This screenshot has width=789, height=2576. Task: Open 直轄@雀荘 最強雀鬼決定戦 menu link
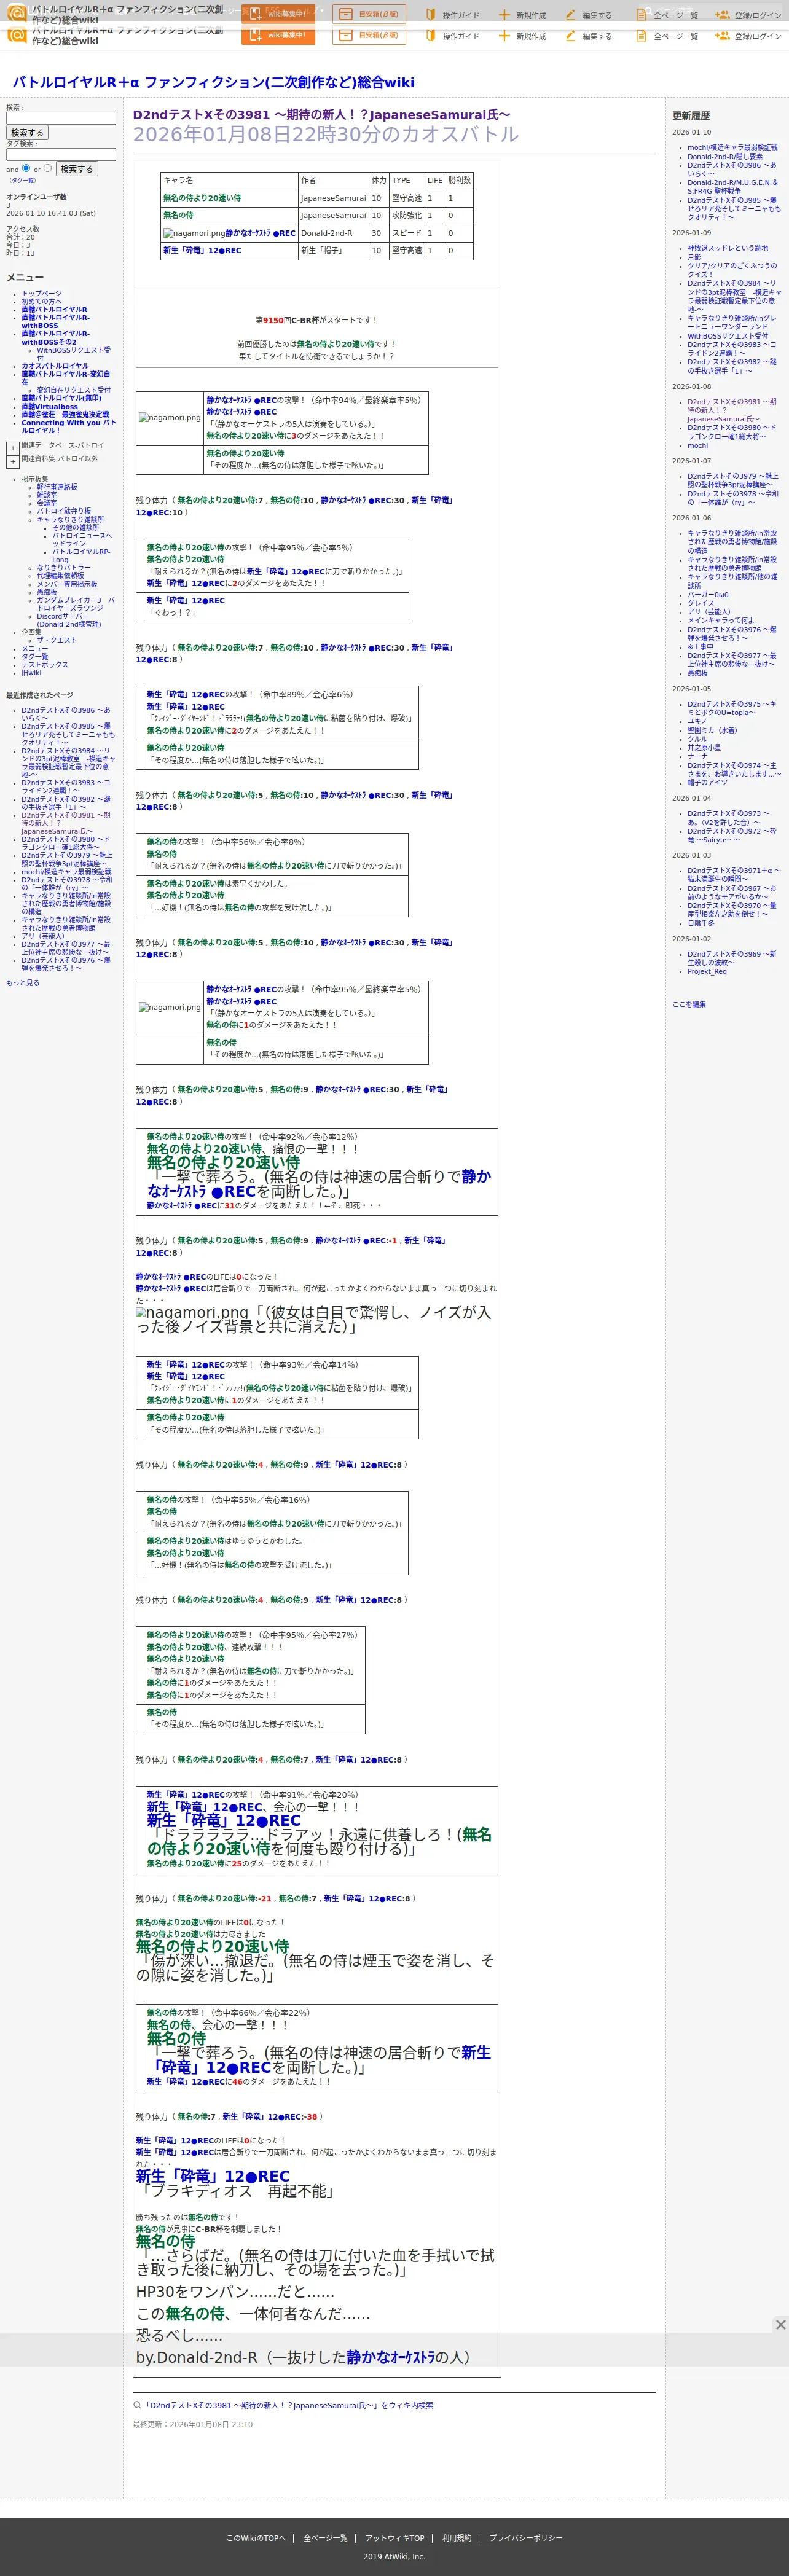pos(65,415)
